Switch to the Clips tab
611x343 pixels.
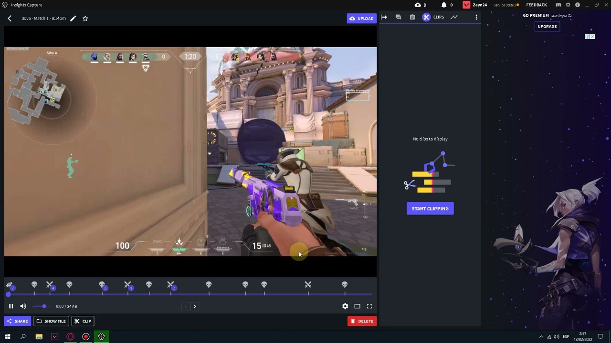[x=433, y=17]
